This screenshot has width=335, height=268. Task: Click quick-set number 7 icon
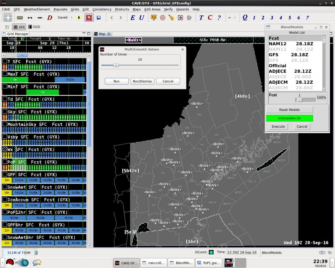click(x=308, y=18)
